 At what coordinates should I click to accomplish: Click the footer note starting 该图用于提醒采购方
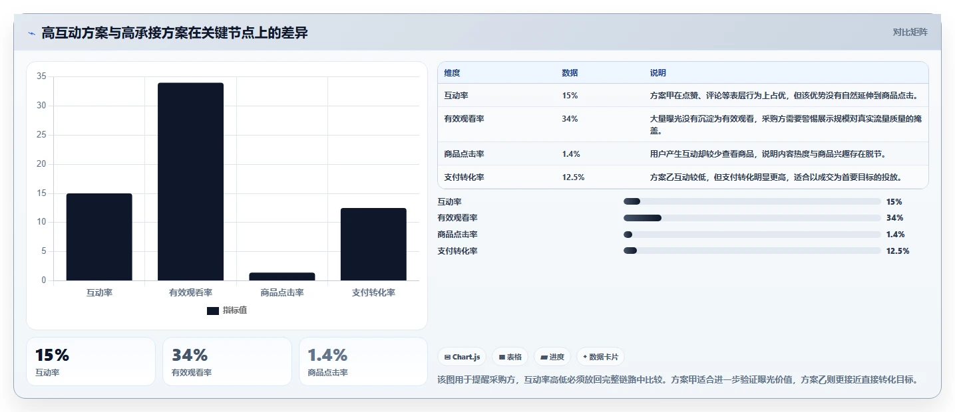click(678, 380)
